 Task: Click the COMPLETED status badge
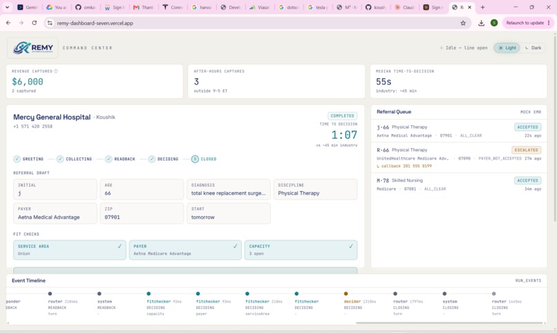(x=342, y=116)
